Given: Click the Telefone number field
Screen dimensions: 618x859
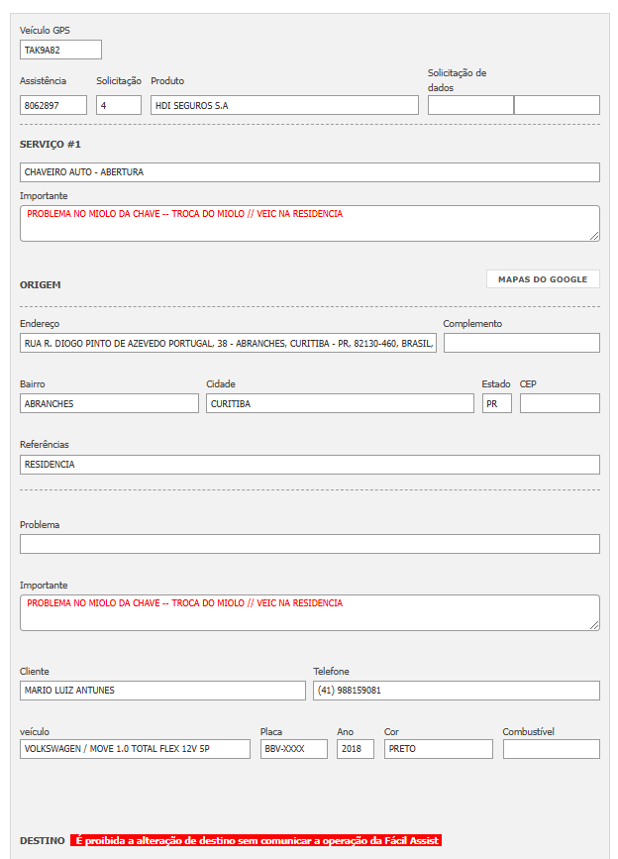Looking at the screenshot, I should tap(456, 691).
